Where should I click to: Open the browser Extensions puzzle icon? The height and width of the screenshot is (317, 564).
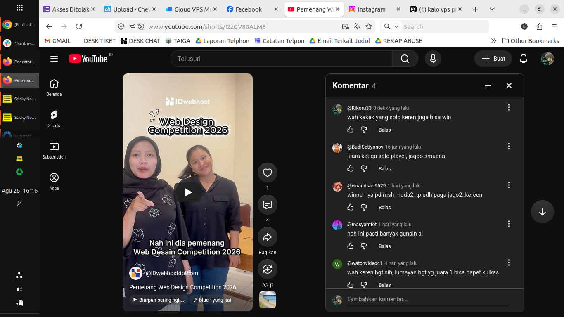coord(539,26)
